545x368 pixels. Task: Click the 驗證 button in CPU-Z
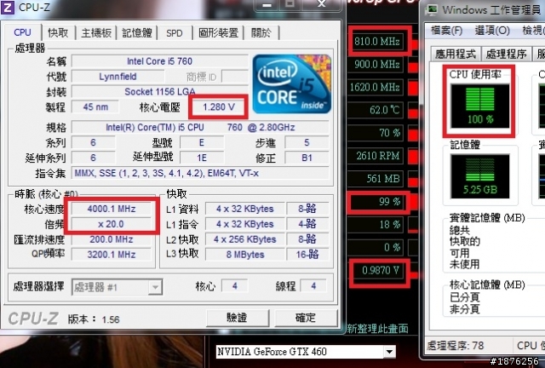[237, 318]
